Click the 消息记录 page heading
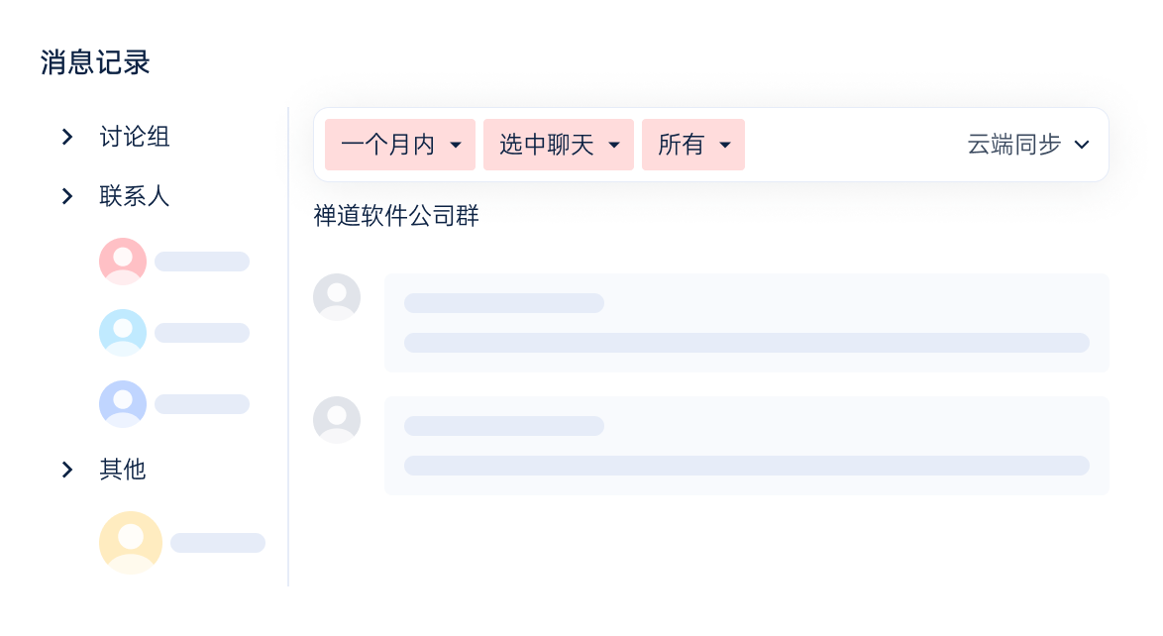 93,61
